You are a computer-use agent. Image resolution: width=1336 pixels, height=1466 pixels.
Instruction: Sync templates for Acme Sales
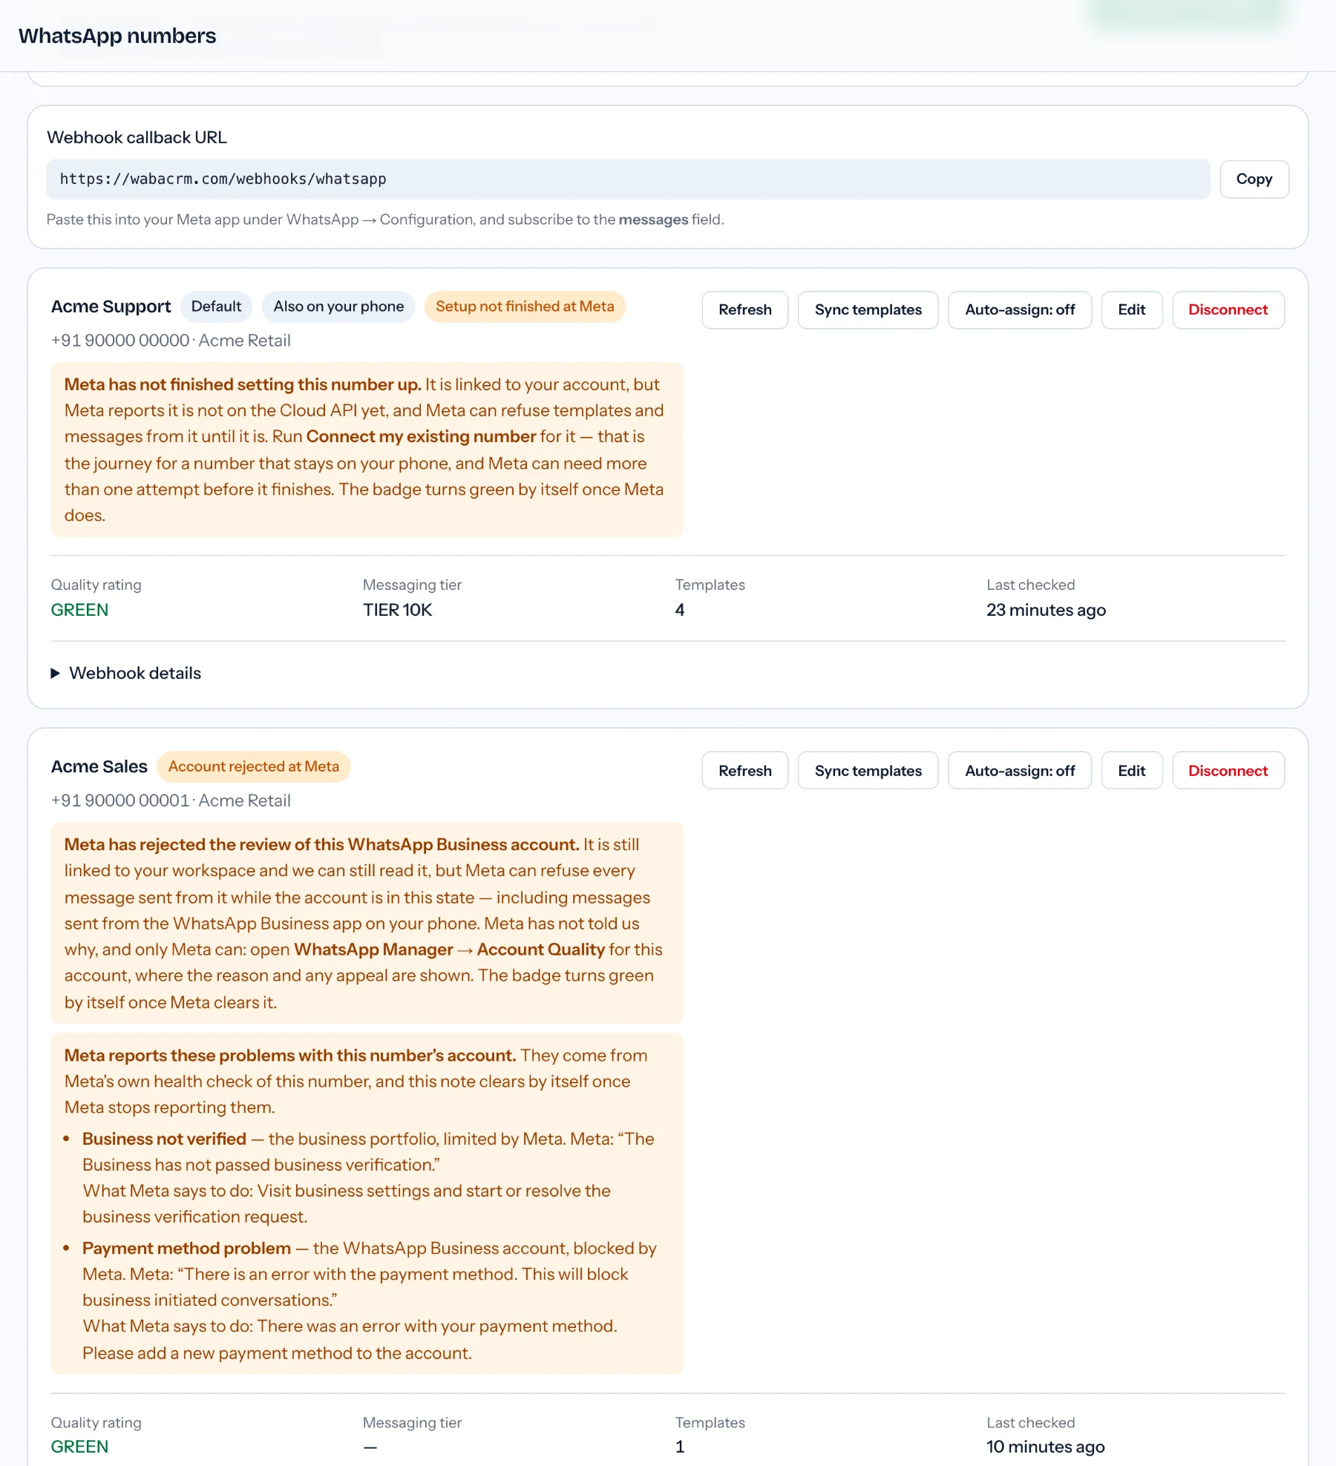point(868,770)
